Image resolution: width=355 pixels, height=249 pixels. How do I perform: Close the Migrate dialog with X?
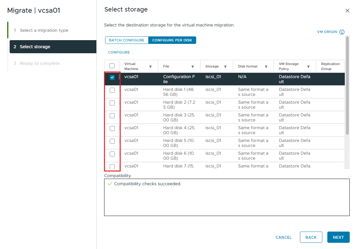[347, 11]
